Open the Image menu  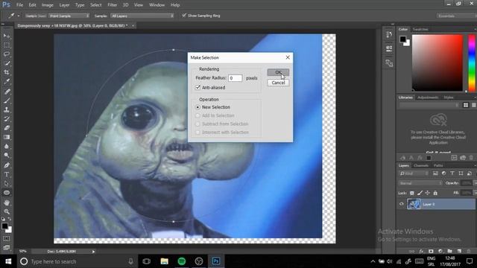point(47,5)
